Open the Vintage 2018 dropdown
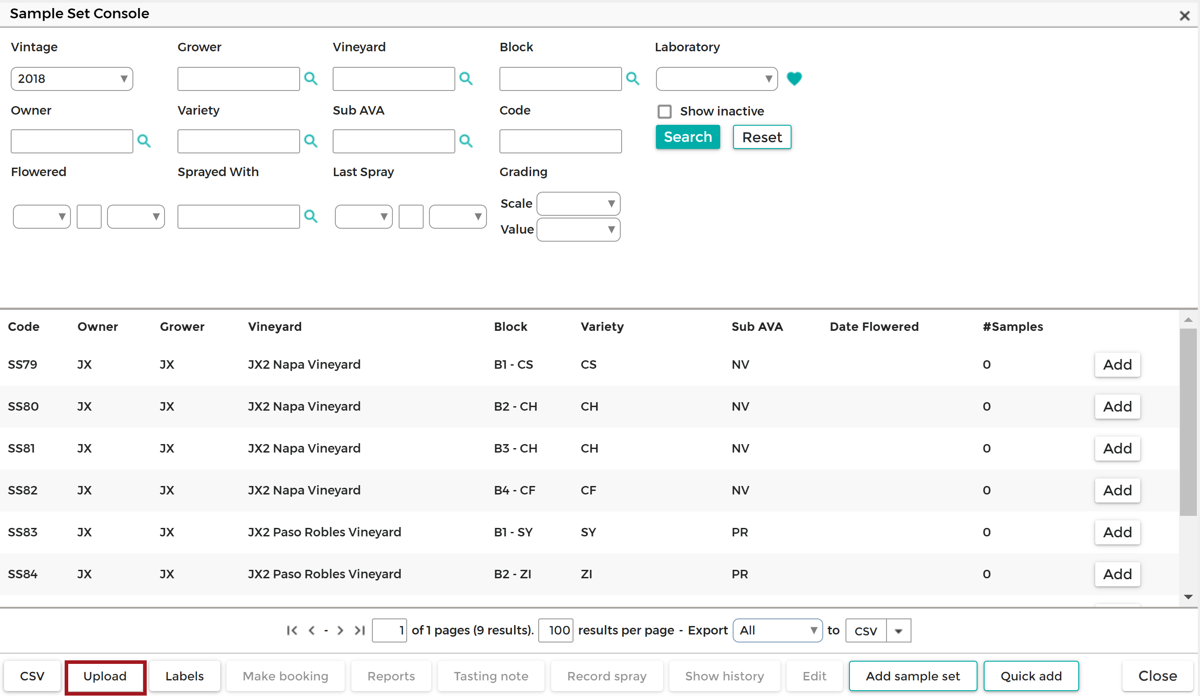 coord(72,79)
